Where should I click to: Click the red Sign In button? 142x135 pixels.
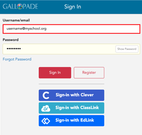point(55,73)
